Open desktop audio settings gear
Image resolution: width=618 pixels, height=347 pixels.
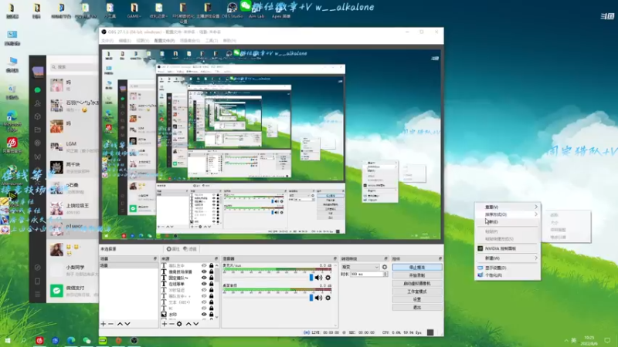(328, 298)
